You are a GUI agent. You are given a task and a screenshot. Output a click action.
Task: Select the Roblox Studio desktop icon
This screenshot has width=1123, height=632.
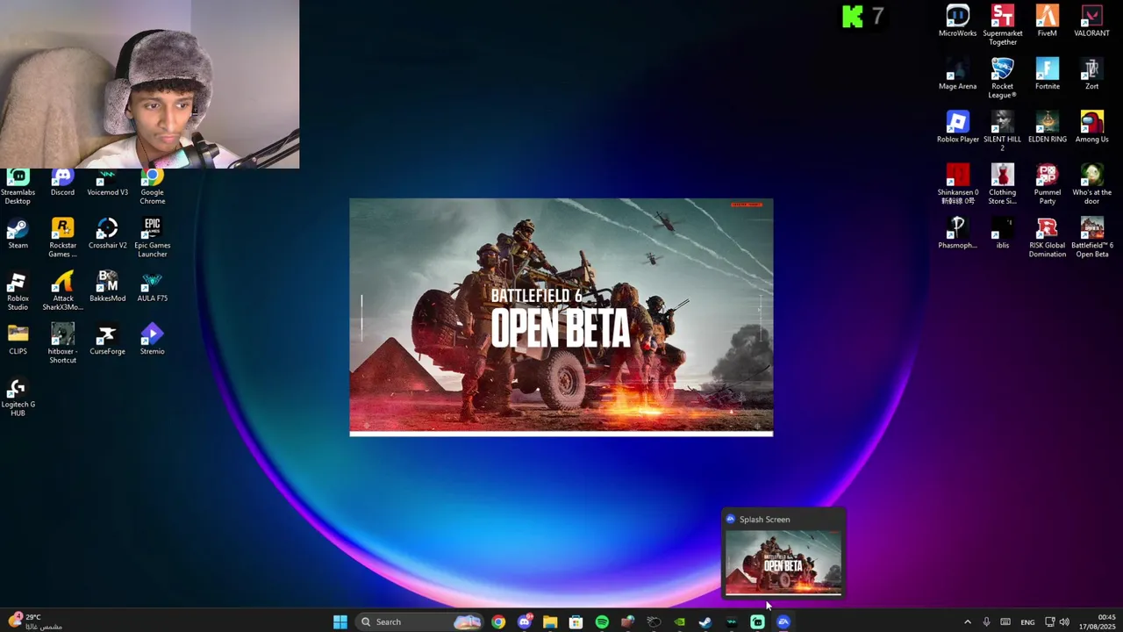point(18,291)
